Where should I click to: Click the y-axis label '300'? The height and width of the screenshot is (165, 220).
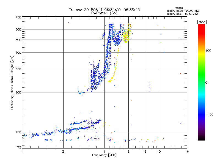click(18, 69)
